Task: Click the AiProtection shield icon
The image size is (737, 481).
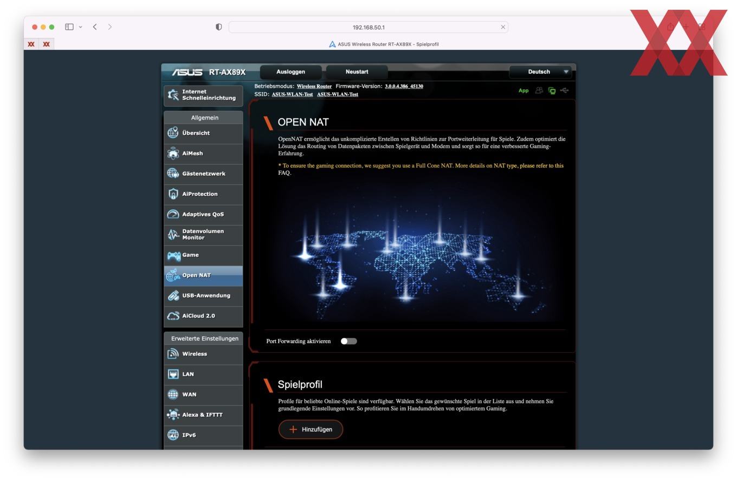Action: (x=173, y=194)
